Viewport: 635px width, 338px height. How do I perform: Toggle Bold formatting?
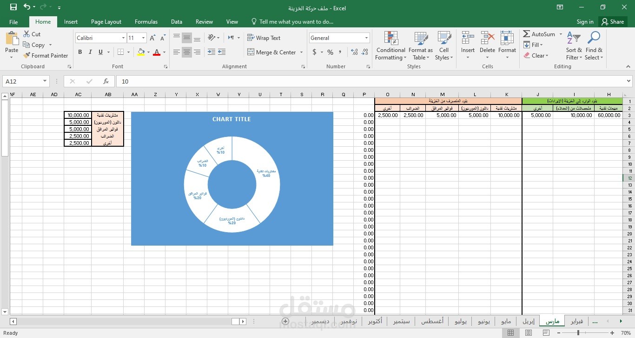coord(80,52)
